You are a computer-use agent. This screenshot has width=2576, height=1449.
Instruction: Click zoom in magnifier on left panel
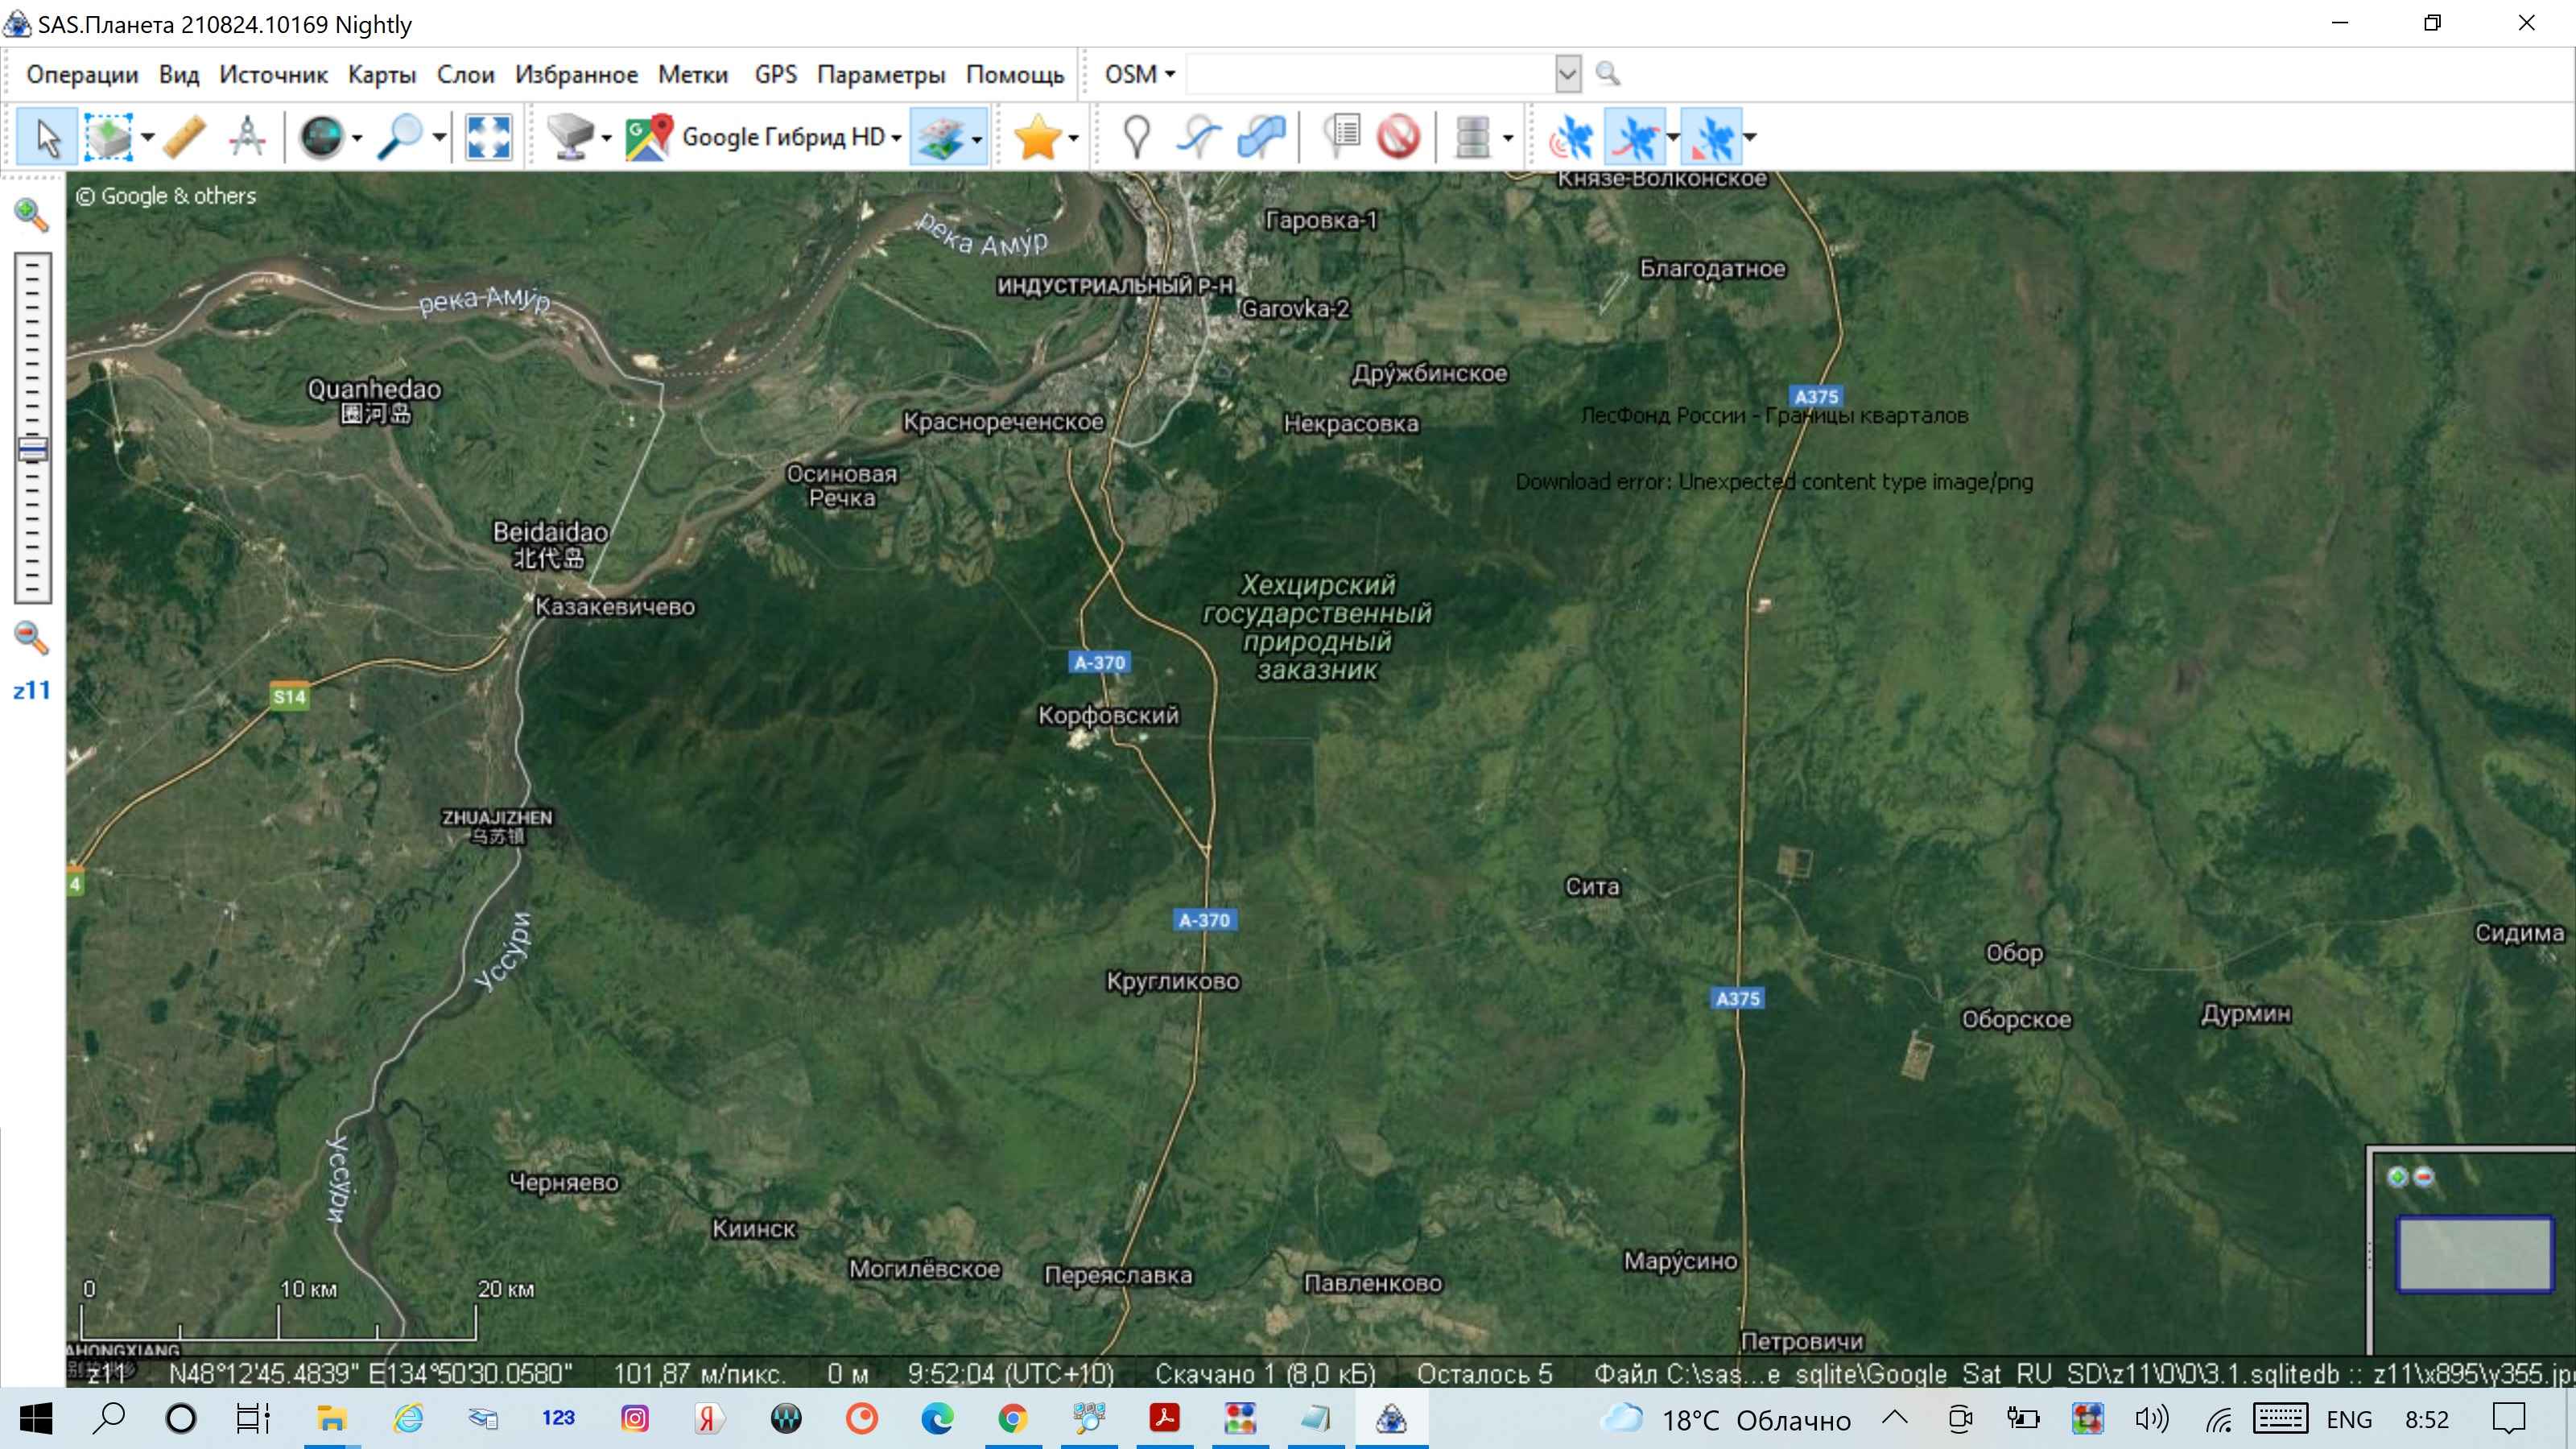(x=31, y=214)
